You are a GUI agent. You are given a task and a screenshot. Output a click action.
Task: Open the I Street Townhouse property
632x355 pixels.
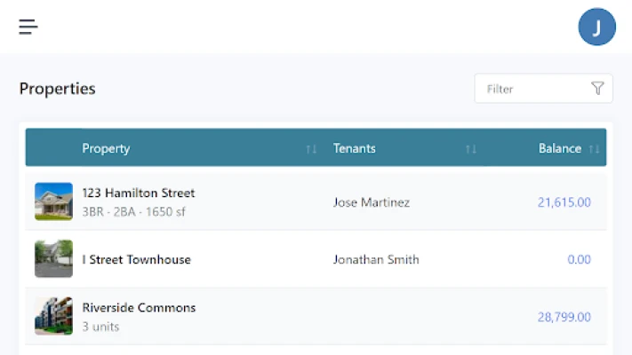coord(136,260)
